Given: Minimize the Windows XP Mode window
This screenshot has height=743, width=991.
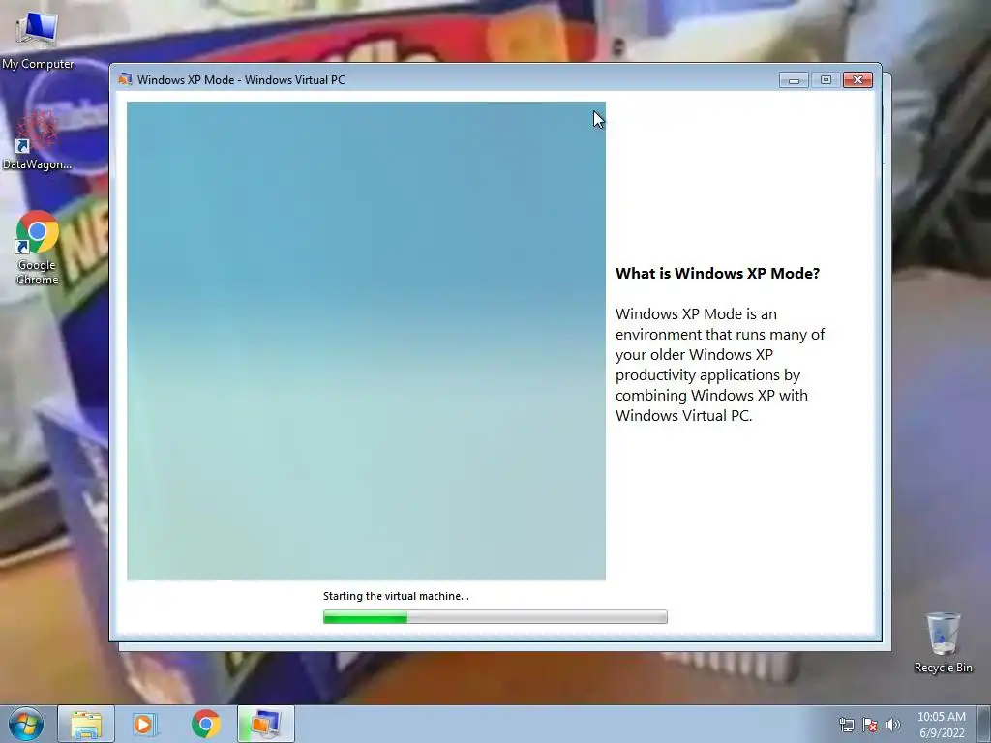Looking at the screenshot, I should tap(794, 79).
